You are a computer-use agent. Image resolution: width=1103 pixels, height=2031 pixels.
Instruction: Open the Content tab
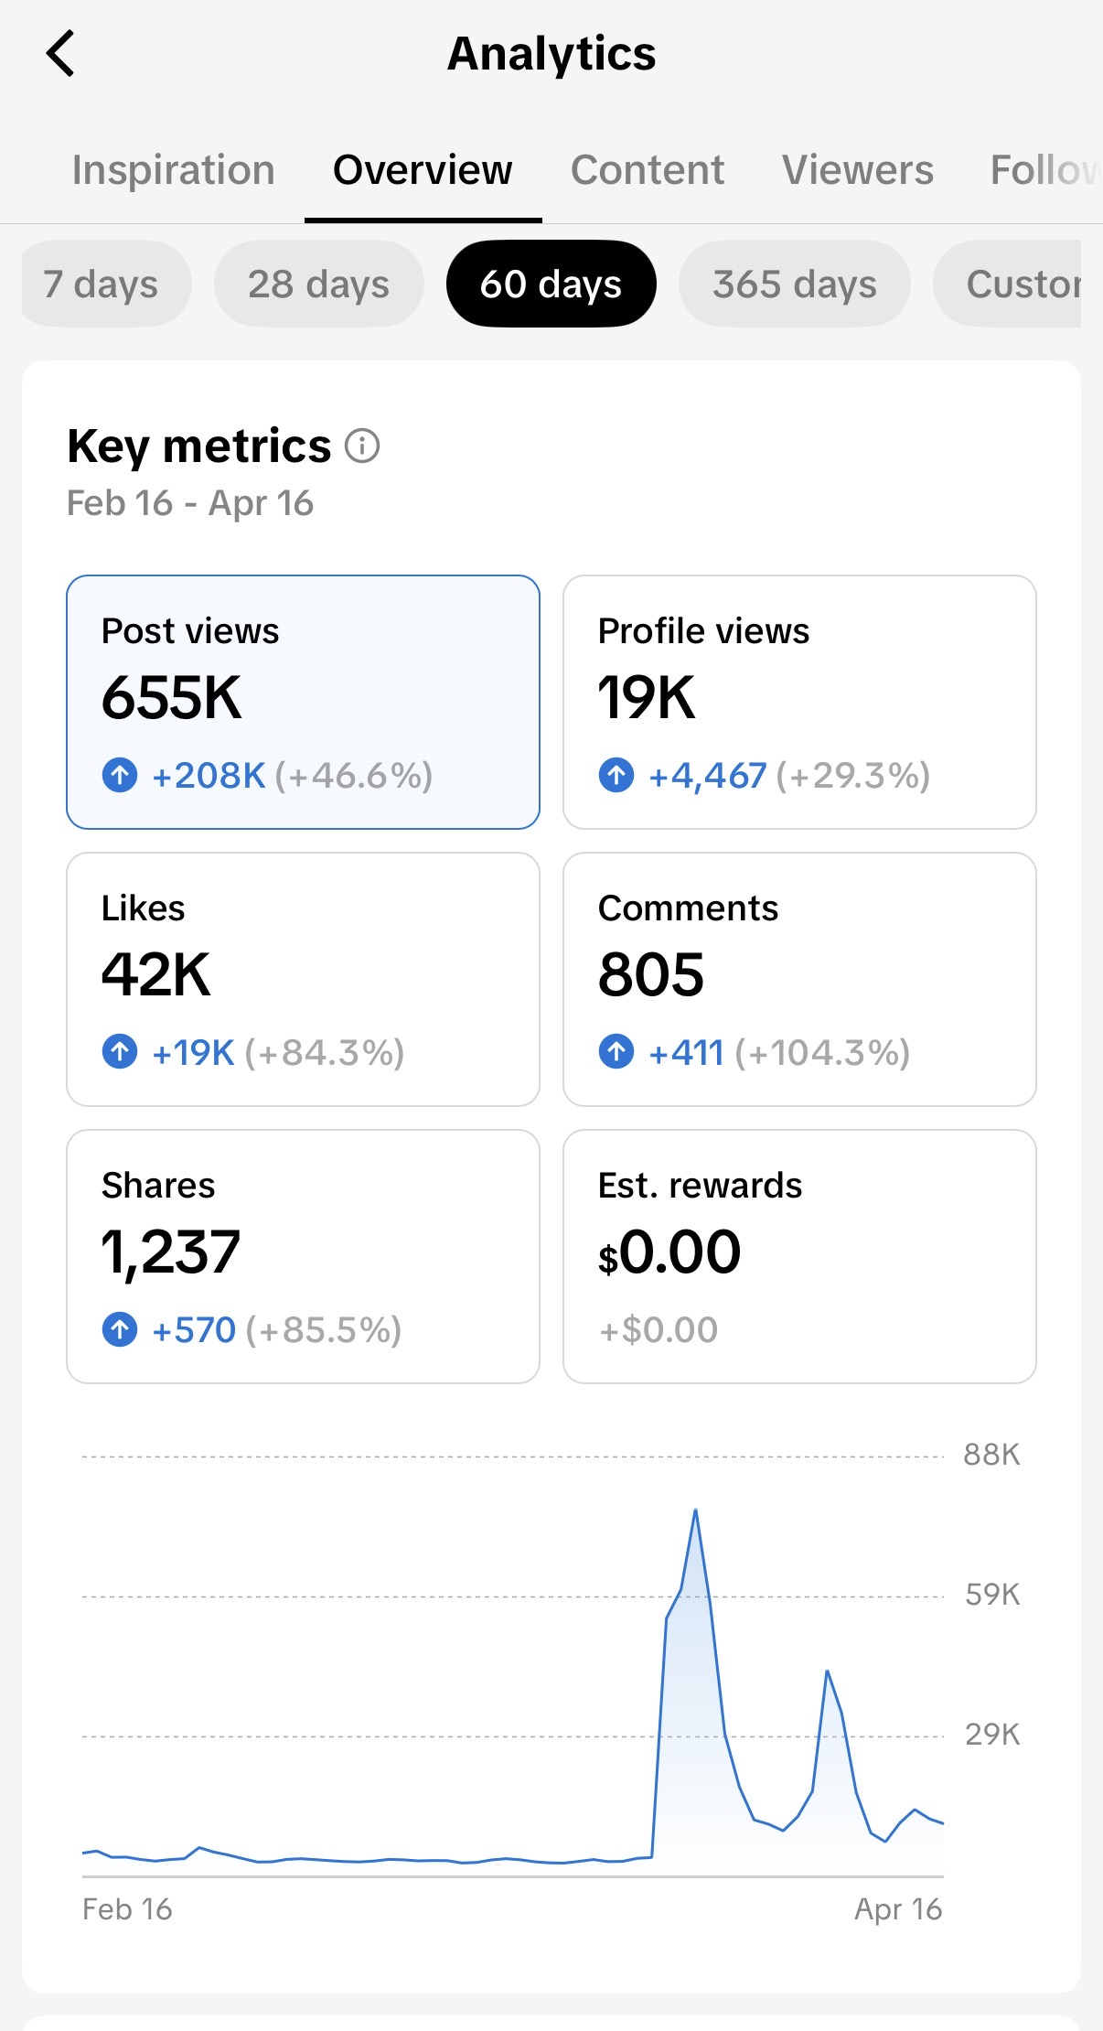point(648,170)
